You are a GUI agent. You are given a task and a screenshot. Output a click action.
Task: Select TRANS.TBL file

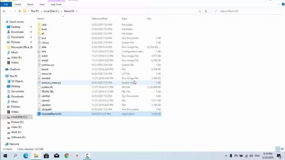click(99, 92)
